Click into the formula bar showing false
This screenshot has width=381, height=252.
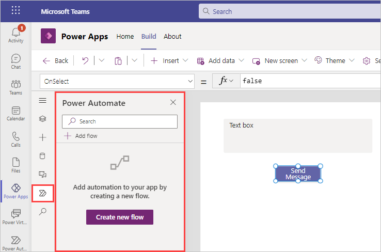tap(311, 81)
